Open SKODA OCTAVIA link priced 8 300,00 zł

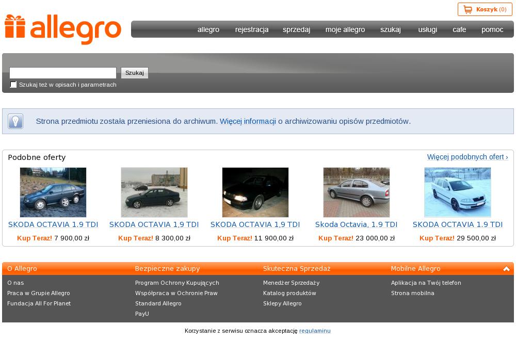tap(154, 224)
